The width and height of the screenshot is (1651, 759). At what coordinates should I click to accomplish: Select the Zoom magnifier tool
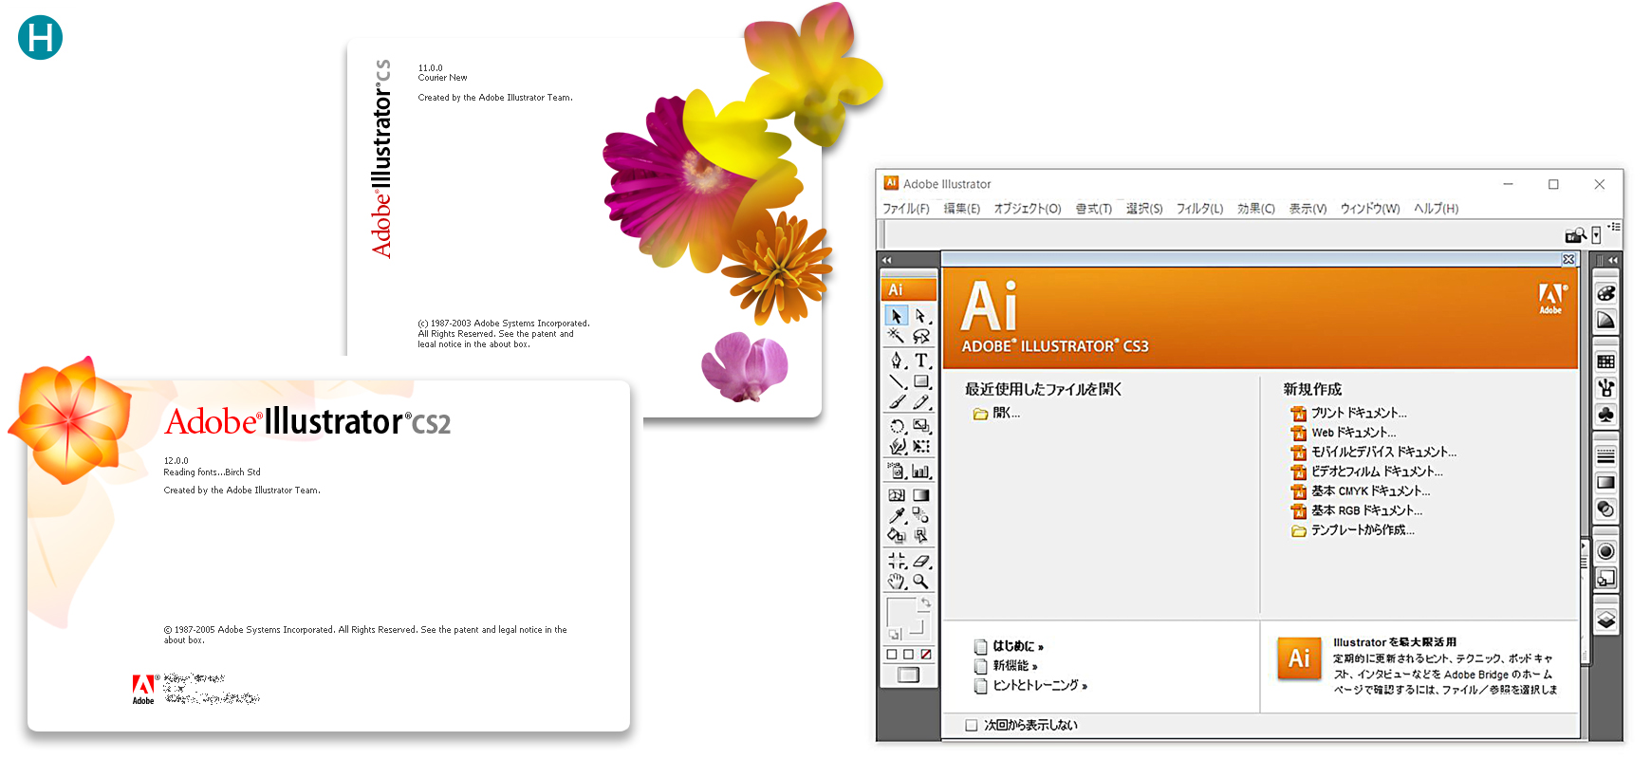920,582
